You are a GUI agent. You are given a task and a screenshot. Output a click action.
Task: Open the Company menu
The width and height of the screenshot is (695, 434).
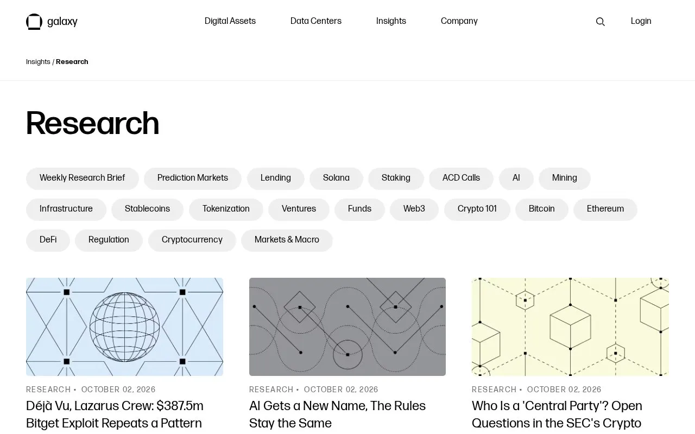pos(459,21)
